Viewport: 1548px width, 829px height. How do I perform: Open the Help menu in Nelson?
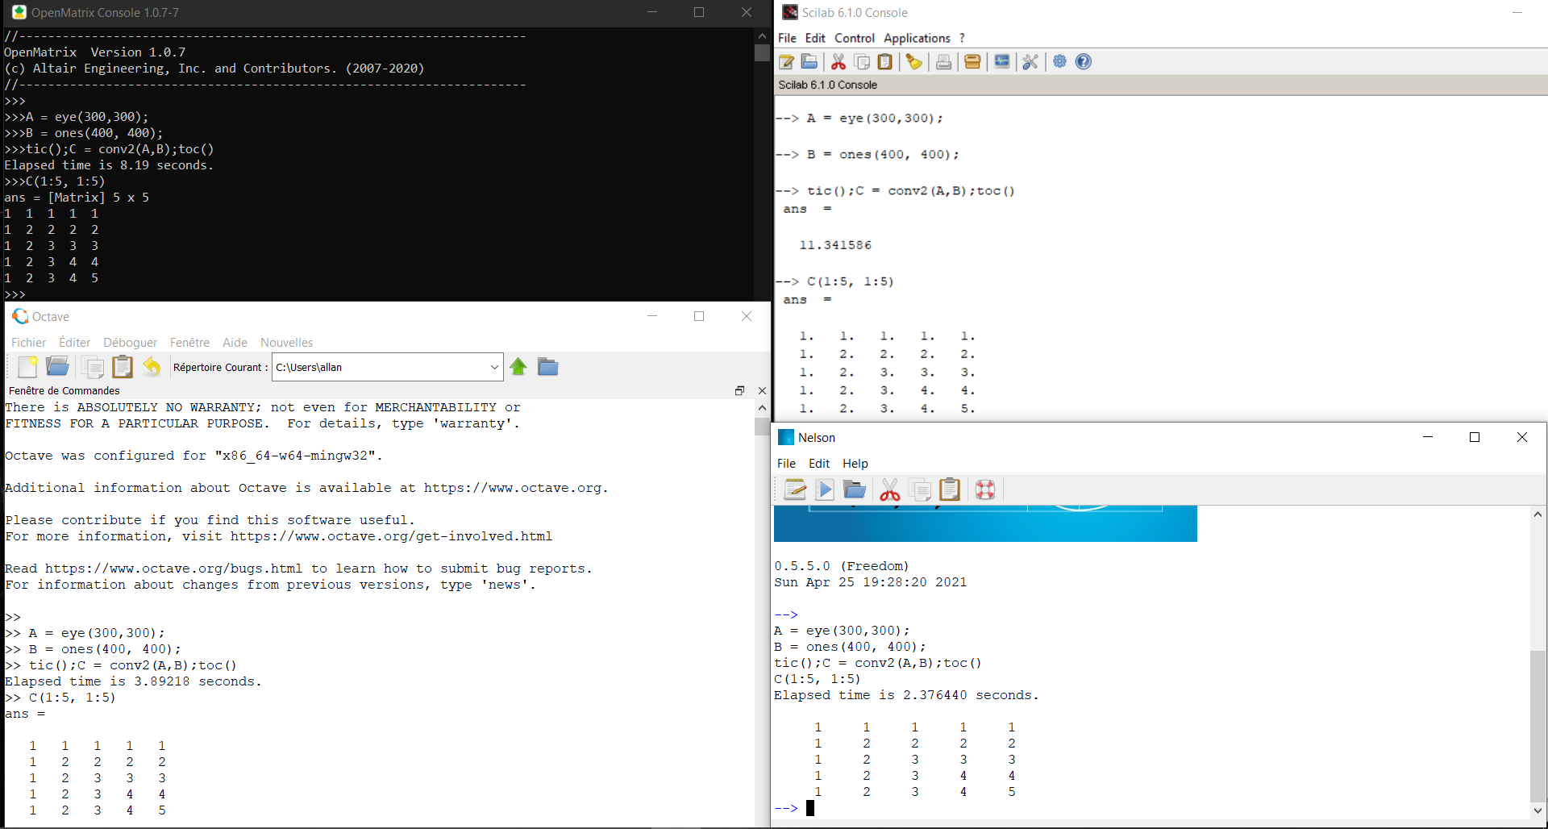click(855, 464)
